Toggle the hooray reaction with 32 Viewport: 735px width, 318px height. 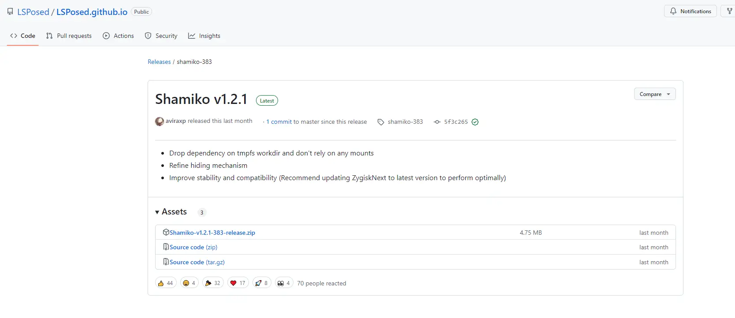coord(213,283)
